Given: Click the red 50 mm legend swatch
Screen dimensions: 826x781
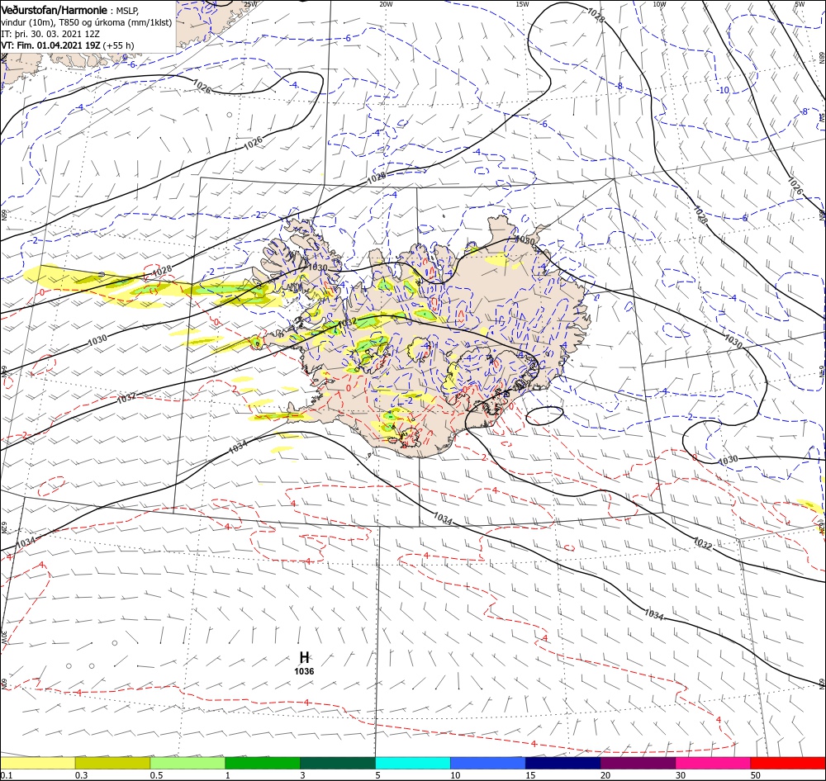Looking at the screenshot, I should tap(788, 763).
